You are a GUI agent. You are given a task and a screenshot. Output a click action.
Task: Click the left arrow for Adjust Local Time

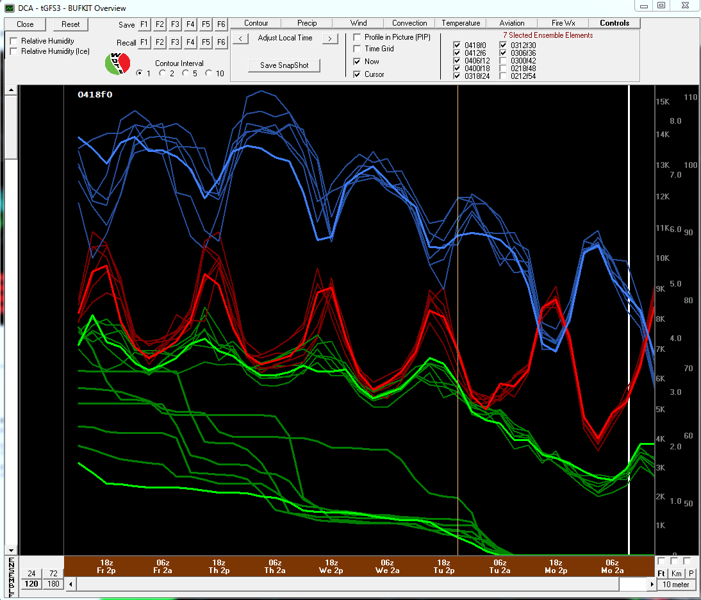tap(240, 39)
